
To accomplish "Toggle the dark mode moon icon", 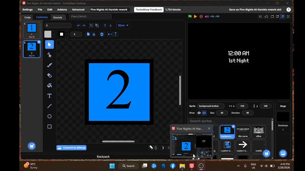I will (x=163, y=148).
